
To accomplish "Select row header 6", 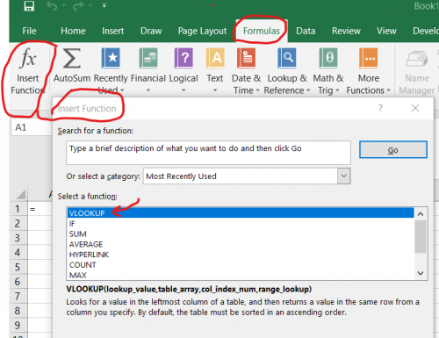I will (18, 282).
